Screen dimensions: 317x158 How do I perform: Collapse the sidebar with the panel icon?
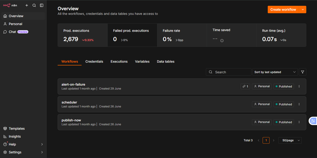(x=42, y=5)
